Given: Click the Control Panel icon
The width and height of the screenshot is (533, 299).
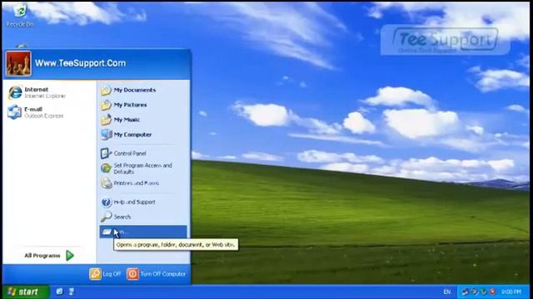Looking at the screenshot, I should [x=106, y=153].
